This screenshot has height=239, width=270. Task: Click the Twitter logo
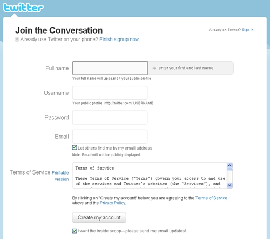(x=23, y=8)
